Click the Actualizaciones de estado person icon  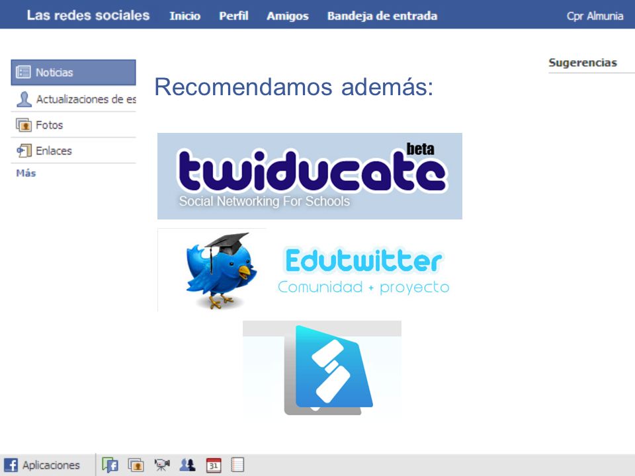tap(24, 99)
